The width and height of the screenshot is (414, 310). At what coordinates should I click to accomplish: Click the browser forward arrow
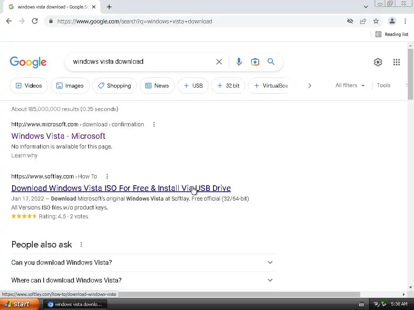coord(22,21)
